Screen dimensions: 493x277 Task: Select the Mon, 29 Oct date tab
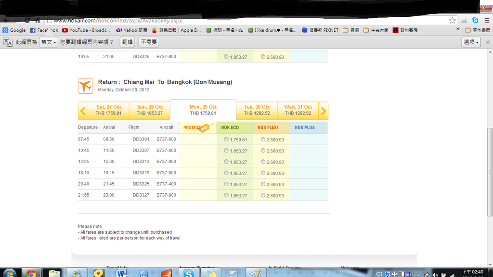coord(203,110)
